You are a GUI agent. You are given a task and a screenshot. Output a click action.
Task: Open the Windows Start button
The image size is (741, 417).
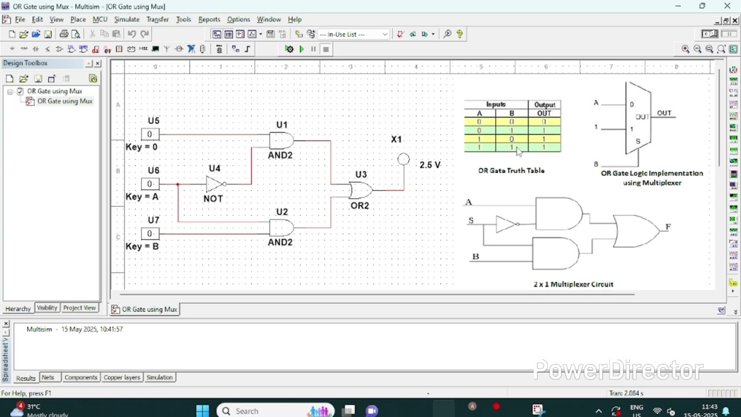[202, 411]
